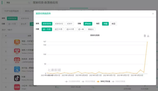Download the chart via download icon
This screenshot has width=158, height=91.
148,36
